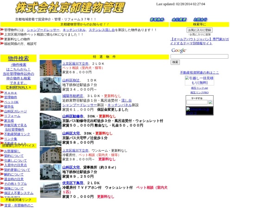Open the 山科区勧修寺 3DK property thumbnail

pos(51,121)
